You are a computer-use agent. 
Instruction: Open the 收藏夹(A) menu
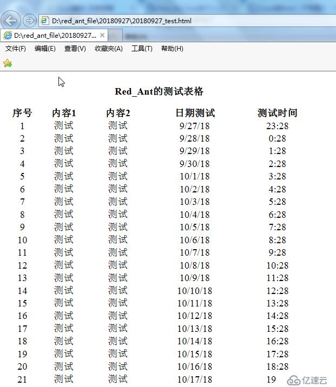(109, 49)
